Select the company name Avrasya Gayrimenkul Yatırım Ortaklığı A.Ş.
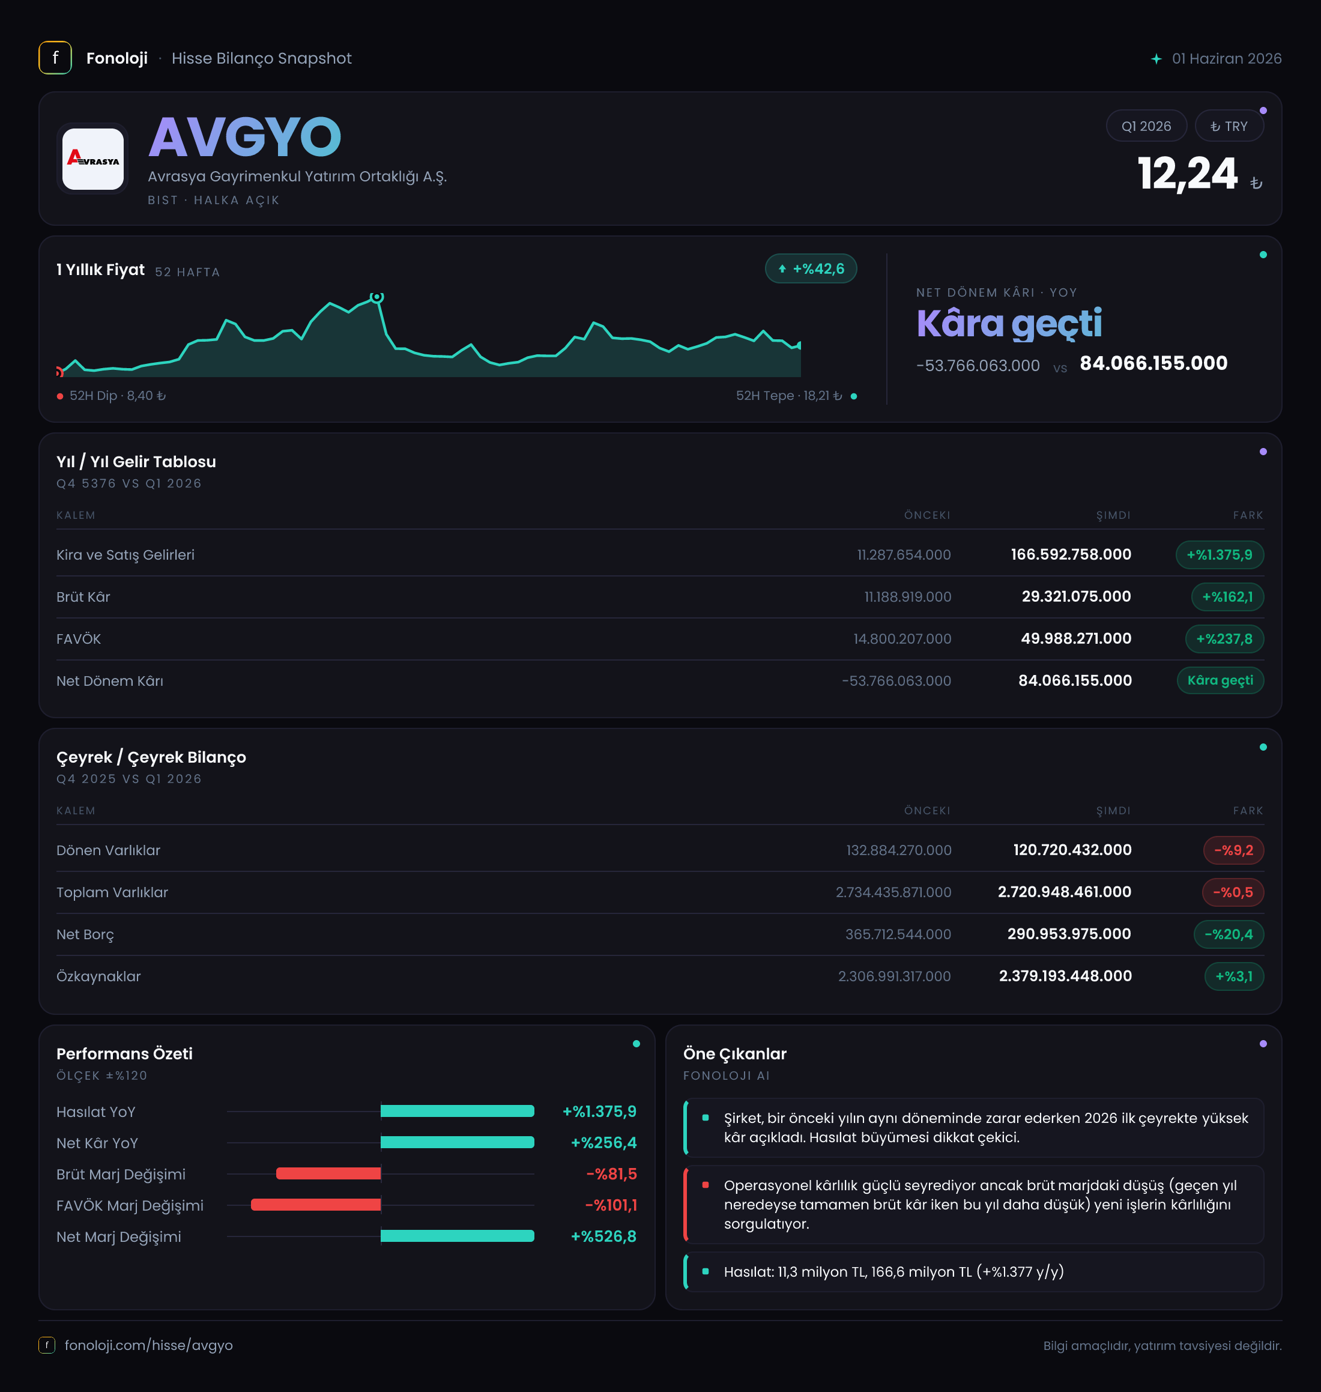This screenshot has width=1321, height=1392. (297, 176)
